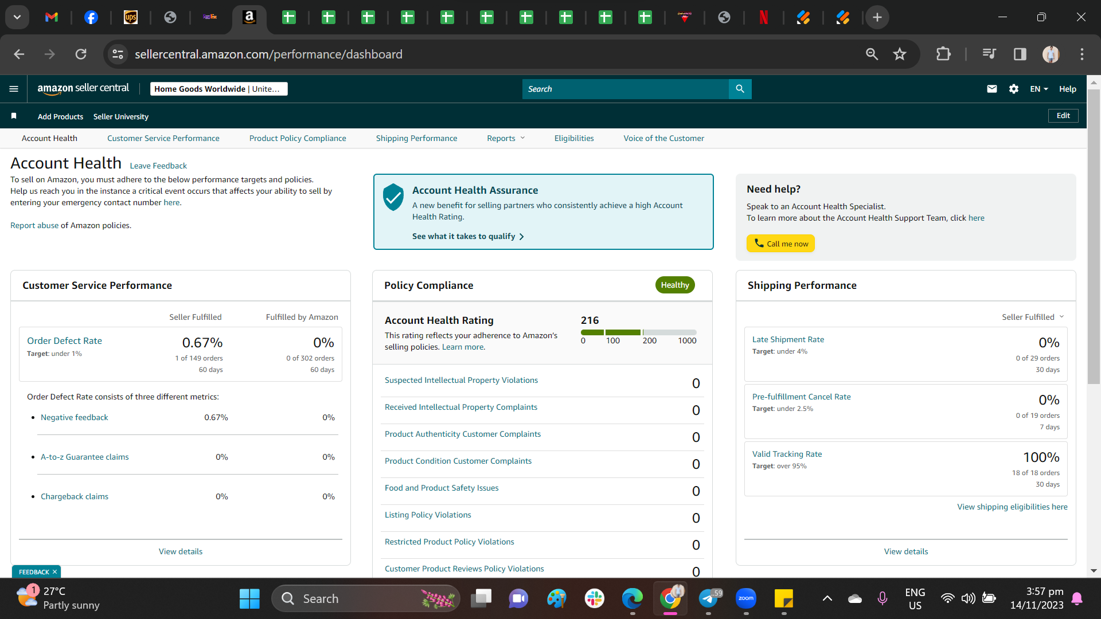Screen dimensions: 1101x619
Task: View details under Customer Service Performance
Action: tap(181, 551)
